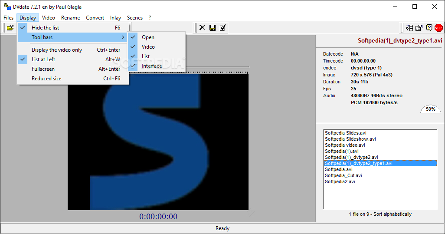Click the 50% zoom dial
This screenshot has height=234, width=445.
(431, 109)
